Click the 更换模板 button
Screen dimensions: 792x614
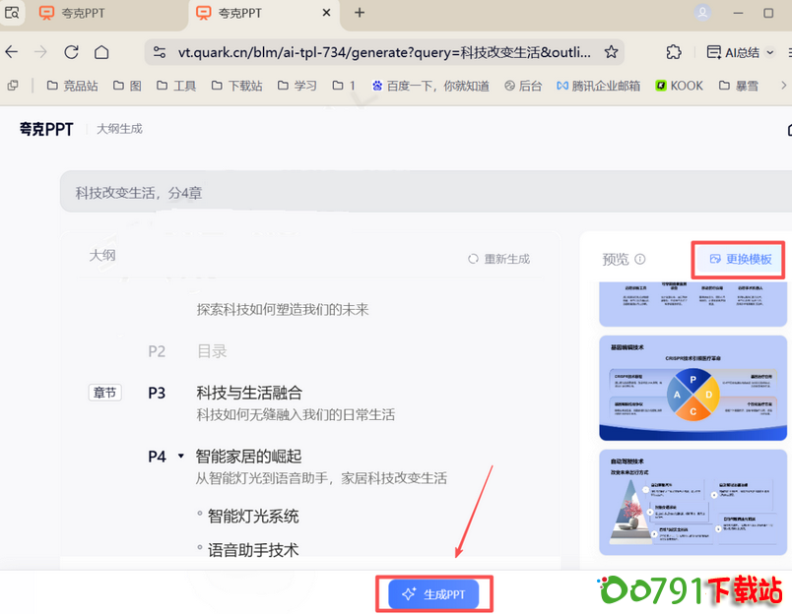[x=741, y=259]
